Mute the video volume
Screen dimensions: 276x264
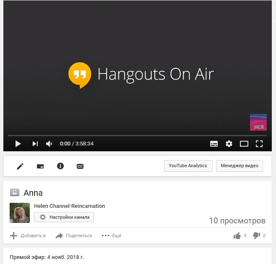click(x=49, y=144)
